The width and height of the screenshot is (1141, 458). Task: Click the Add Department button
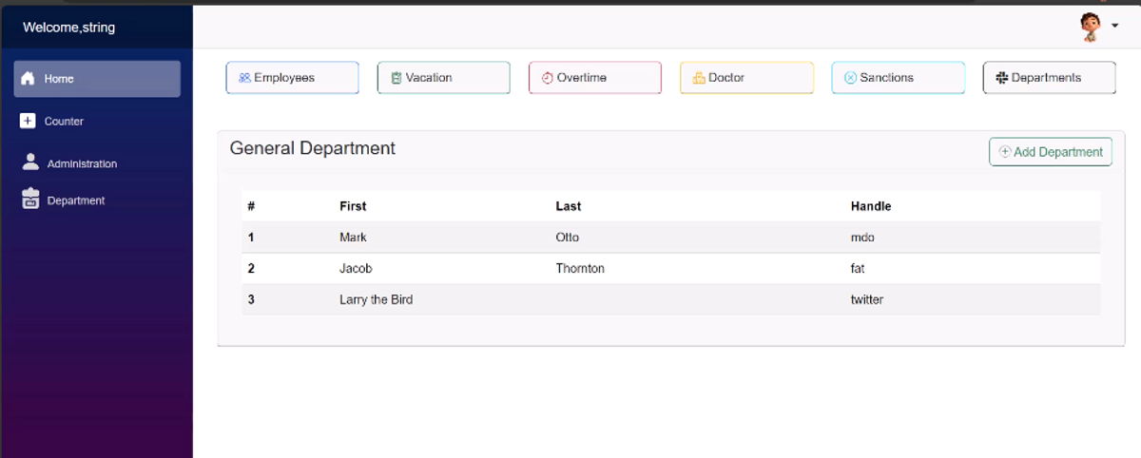(x=1051, y=152)
